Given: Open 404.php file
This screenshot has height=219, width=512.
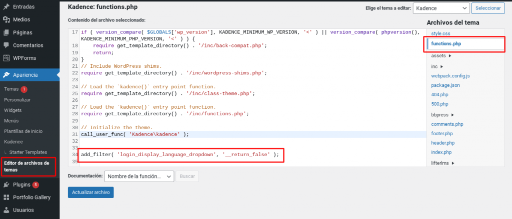Looking at the screenshot, I should (x=439, y=95).
